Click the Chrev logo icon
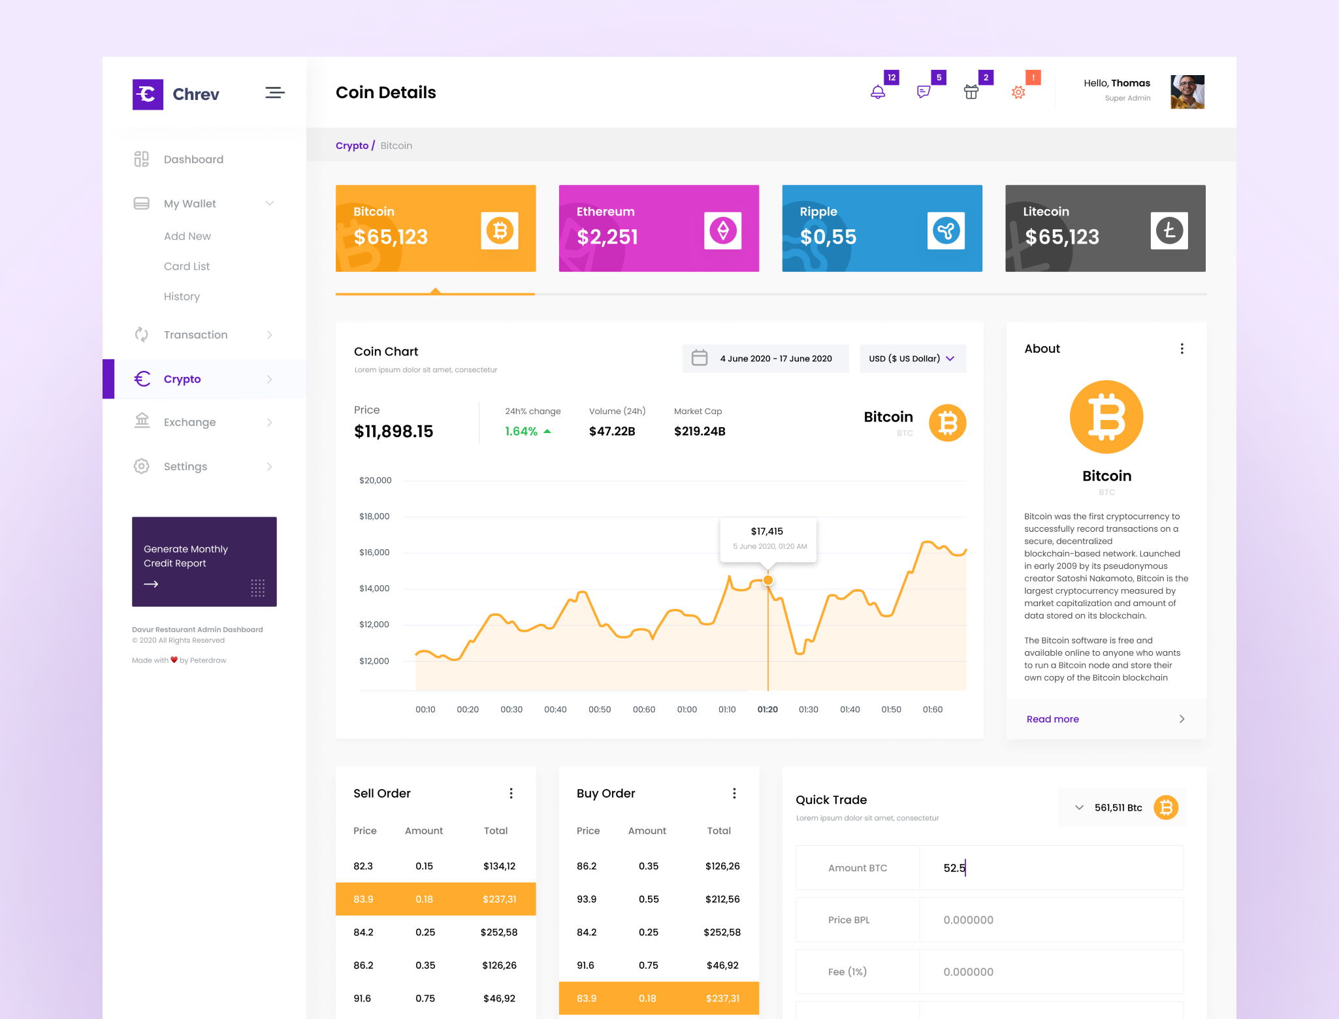Screen dimensions: 1339x1019 (x=148, y=94)
